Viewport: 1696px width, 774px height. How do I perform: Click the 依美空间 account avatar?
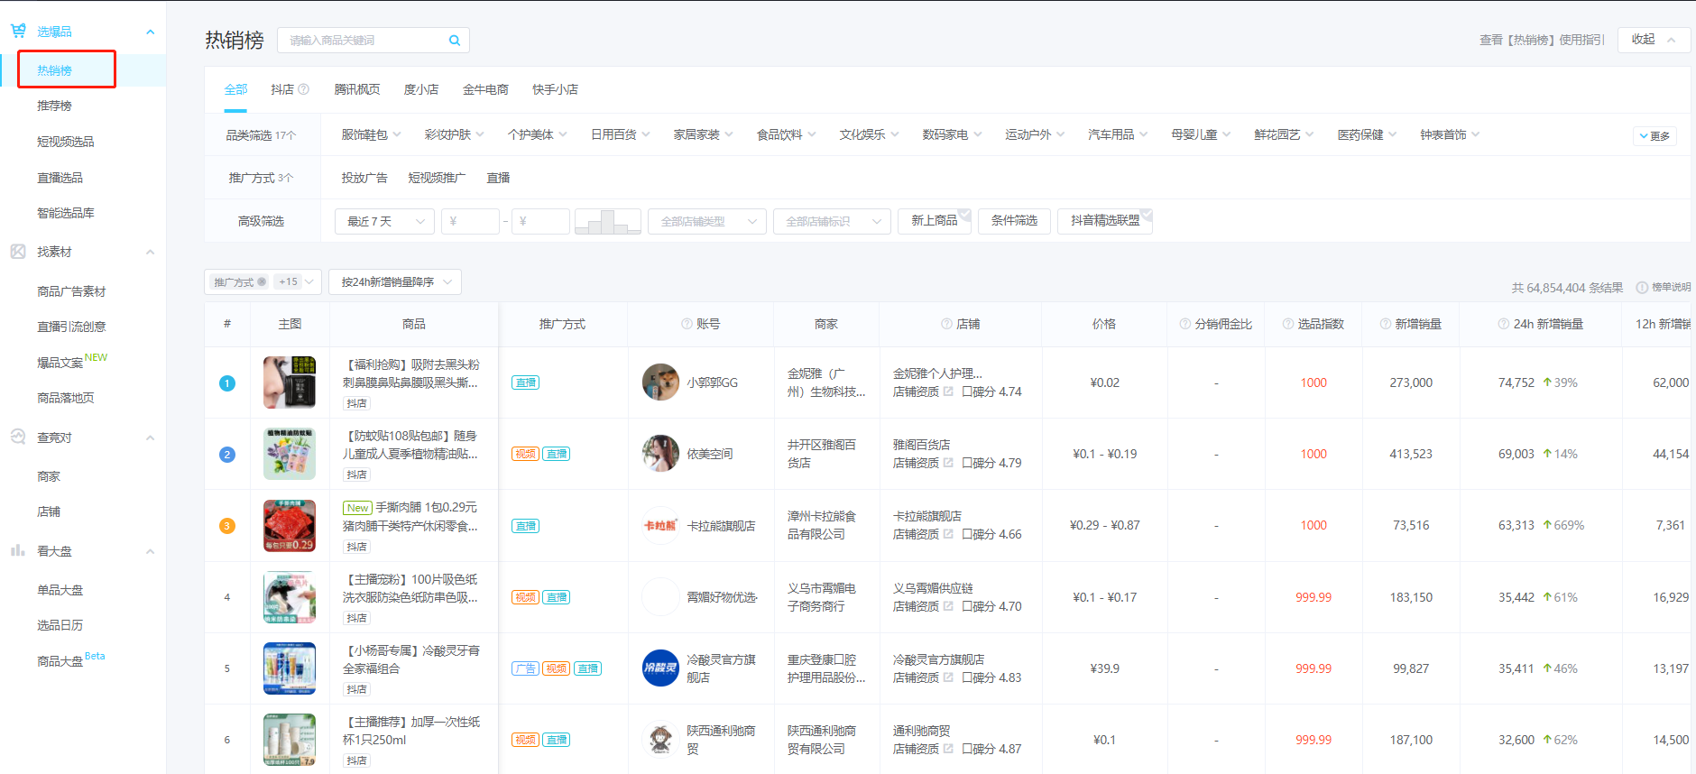(660, 454)
